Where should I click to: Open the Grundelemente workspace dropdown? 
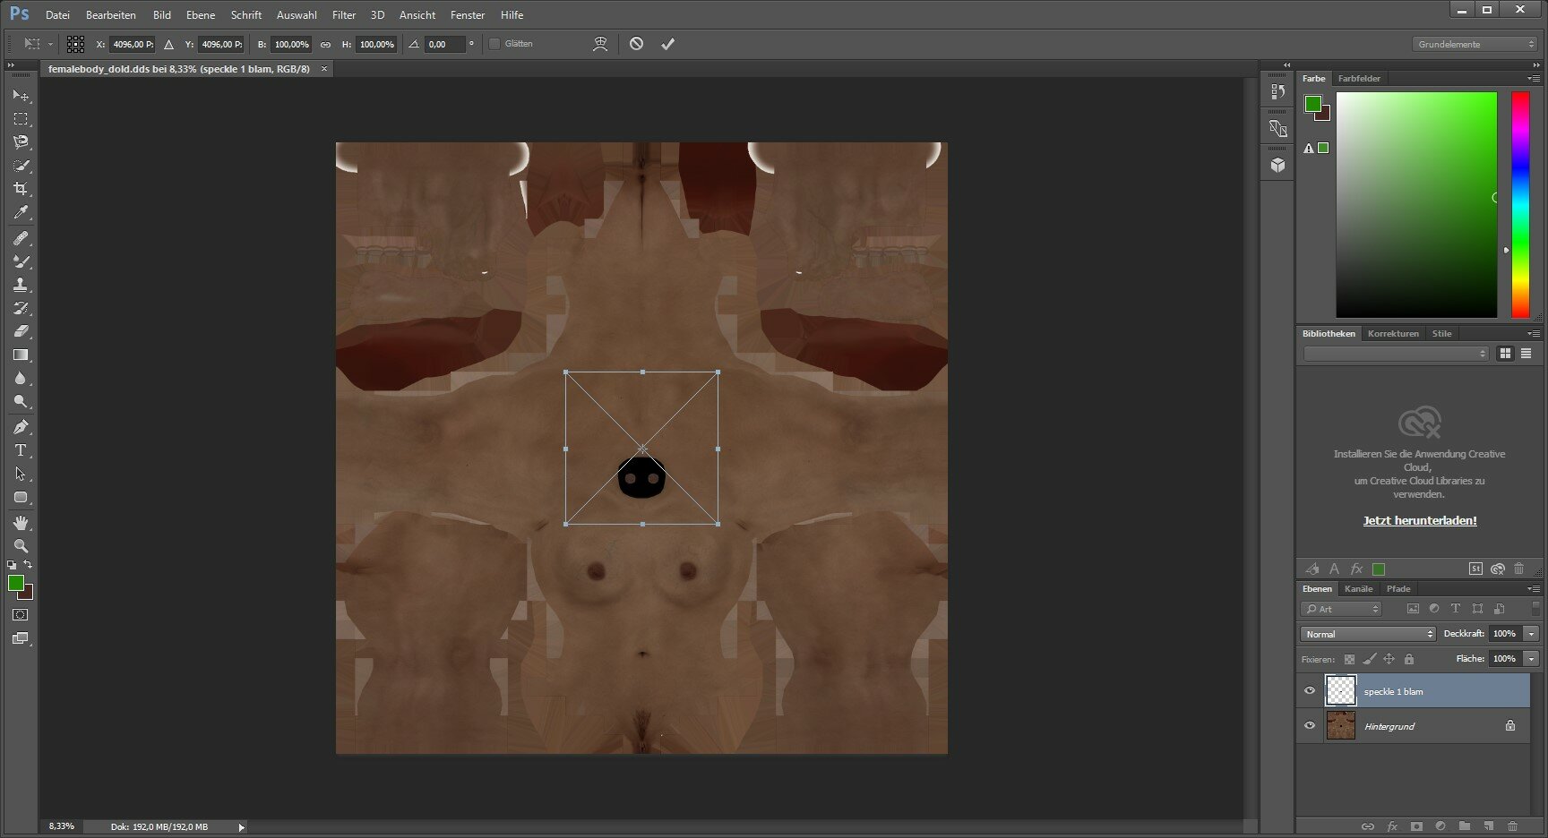click(1474, 44)
